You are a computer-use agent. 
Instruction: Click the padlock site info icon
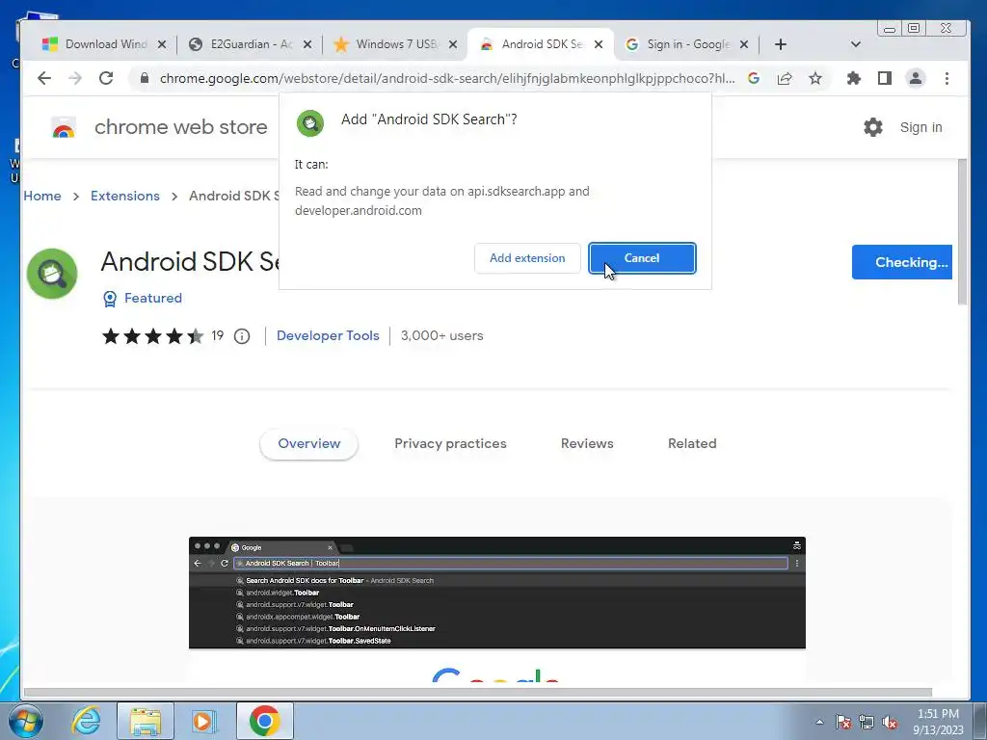[x=145, y=79]
